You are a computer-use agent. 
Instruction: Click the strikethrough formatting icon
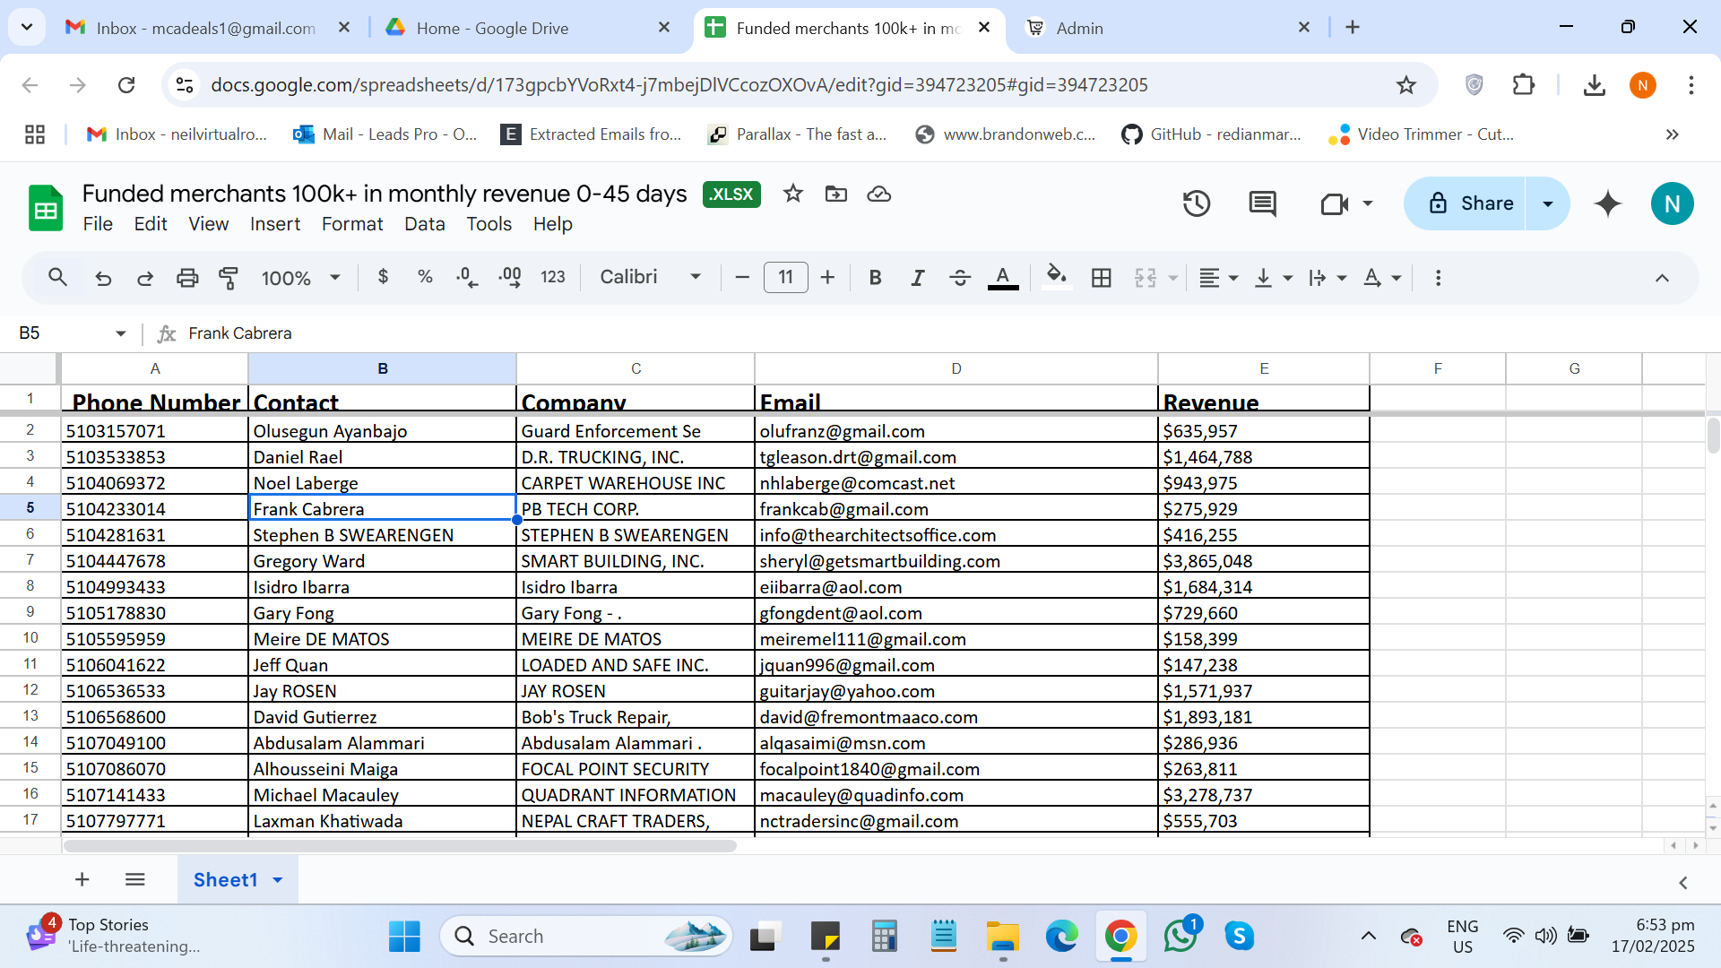coord(958,277)
